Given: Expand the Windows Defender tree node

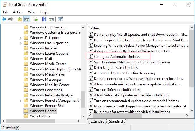Looking at the screenshot, I should 20,38.
